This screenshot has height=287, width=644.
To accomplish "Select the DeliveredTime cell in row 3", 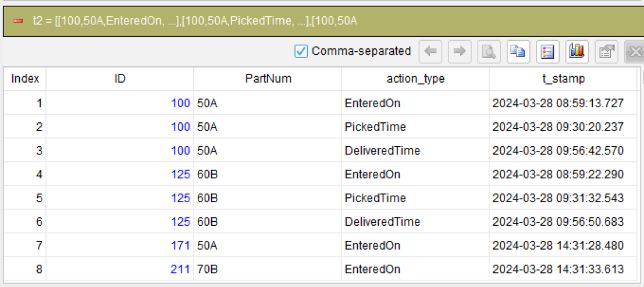I will tap(415, 151).
